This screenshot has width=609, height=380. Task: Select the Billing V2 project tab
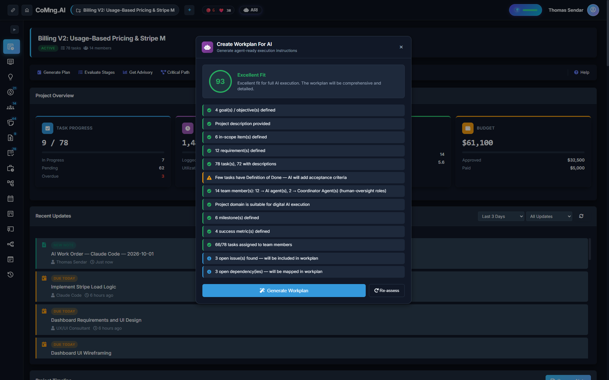coord(125,10)
